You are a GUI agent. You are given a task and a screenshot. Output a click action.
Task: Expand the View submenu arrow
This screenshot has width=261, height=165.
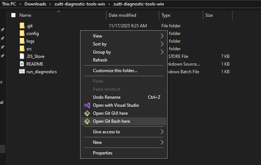tap(162, 36)
